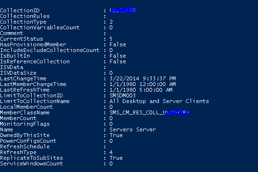The height and width of the screenshot is (172, 258).
Task: Click the Name value 'Servers Server'
Action: (133, 129)
